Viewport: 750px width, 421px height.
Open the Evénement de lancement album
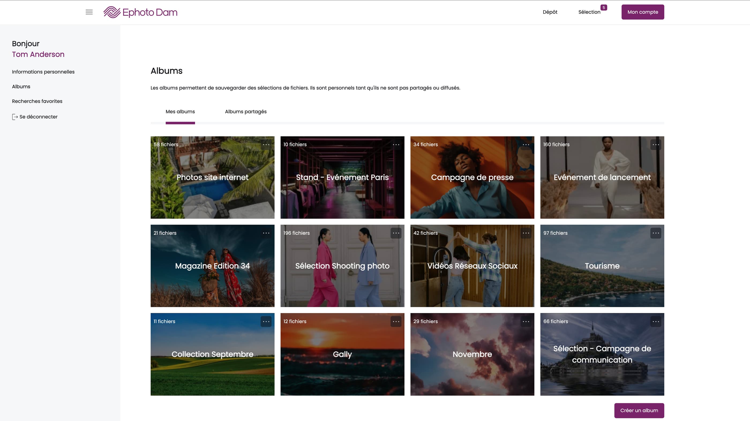[602, 177]
